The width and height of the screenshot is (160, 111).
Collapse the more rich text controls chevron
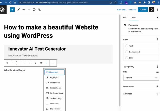46,63
